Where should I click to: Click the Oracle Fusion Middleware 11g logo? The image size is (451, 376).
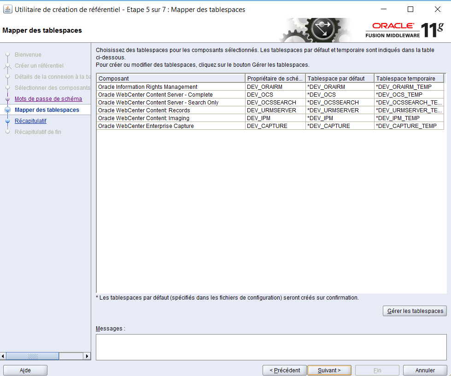pos(404,30)
